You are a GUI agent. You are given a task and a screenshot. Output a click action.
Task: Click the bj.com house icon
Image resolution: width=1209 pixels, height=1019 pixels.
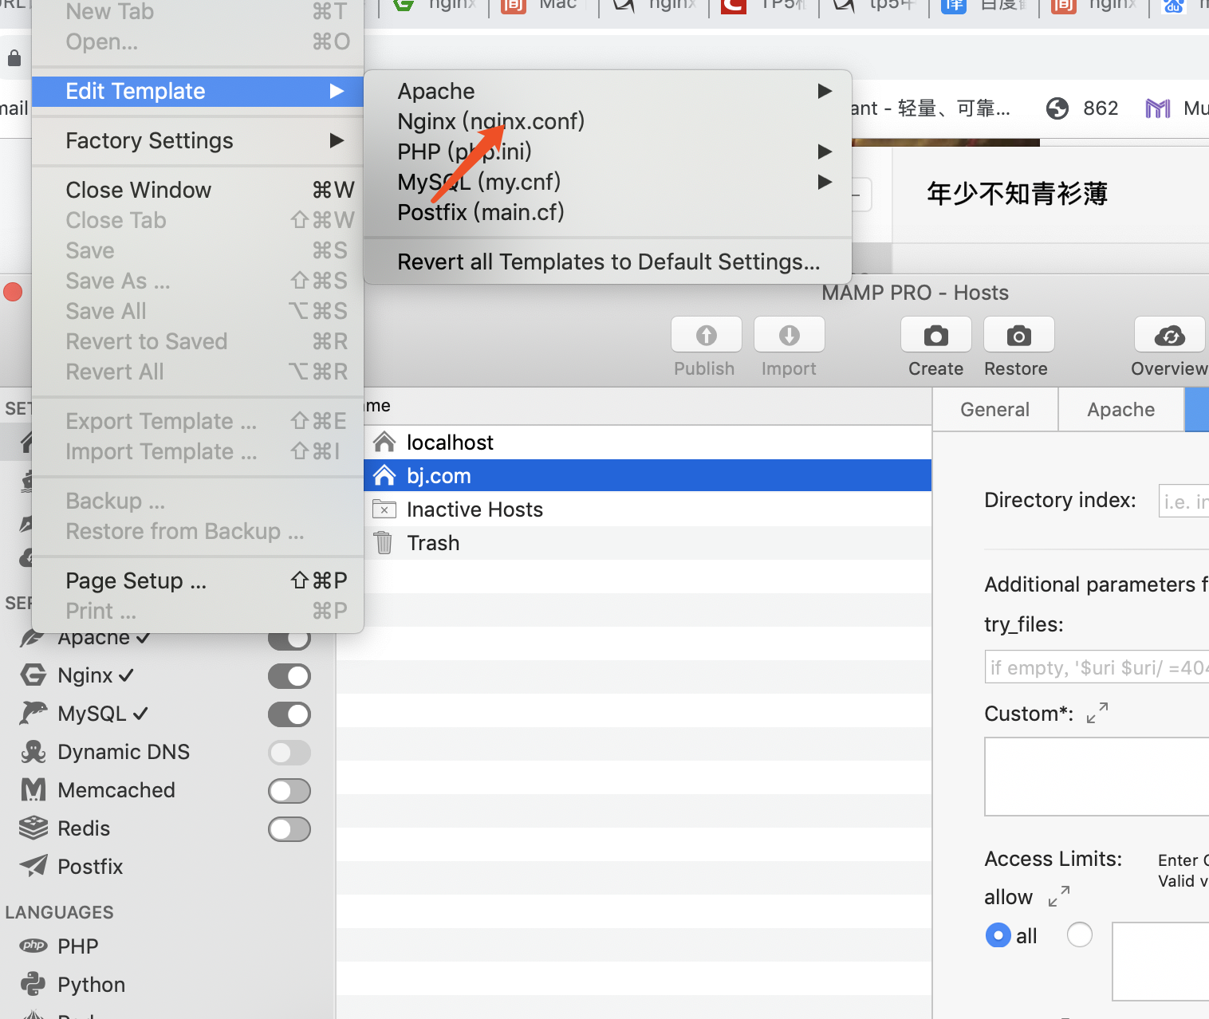tap(384, 475)
